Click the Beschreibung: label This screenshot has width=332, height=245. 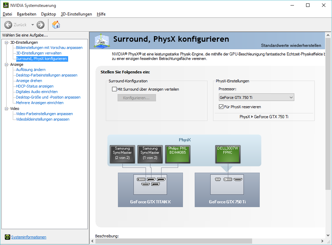[107, 236]
